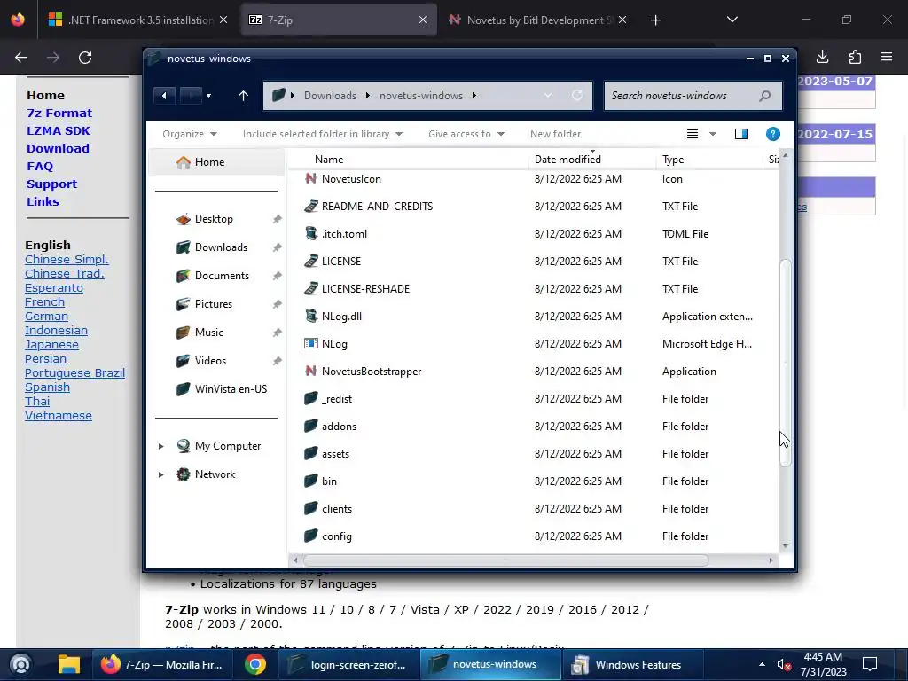Open the Home item in navigation pane

(215, 162)
